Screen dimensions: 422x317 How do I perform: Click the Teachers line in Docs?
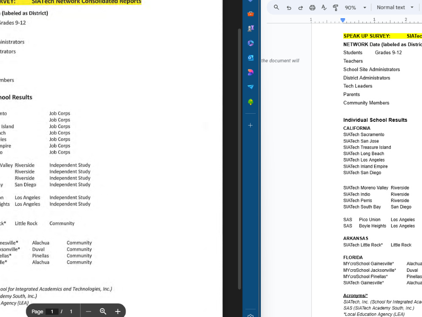coord(353,61)
